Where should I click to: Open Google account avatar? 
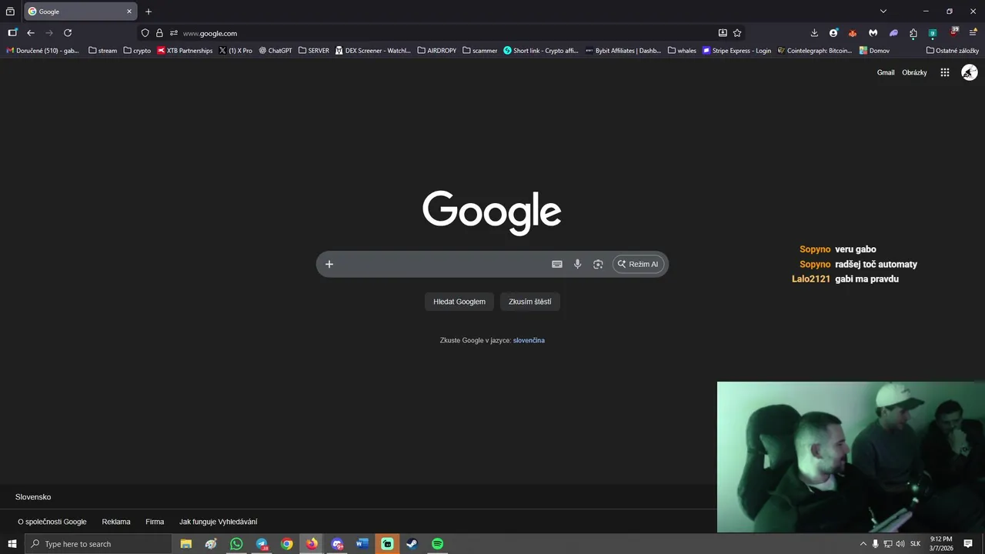tap(970, 72)
